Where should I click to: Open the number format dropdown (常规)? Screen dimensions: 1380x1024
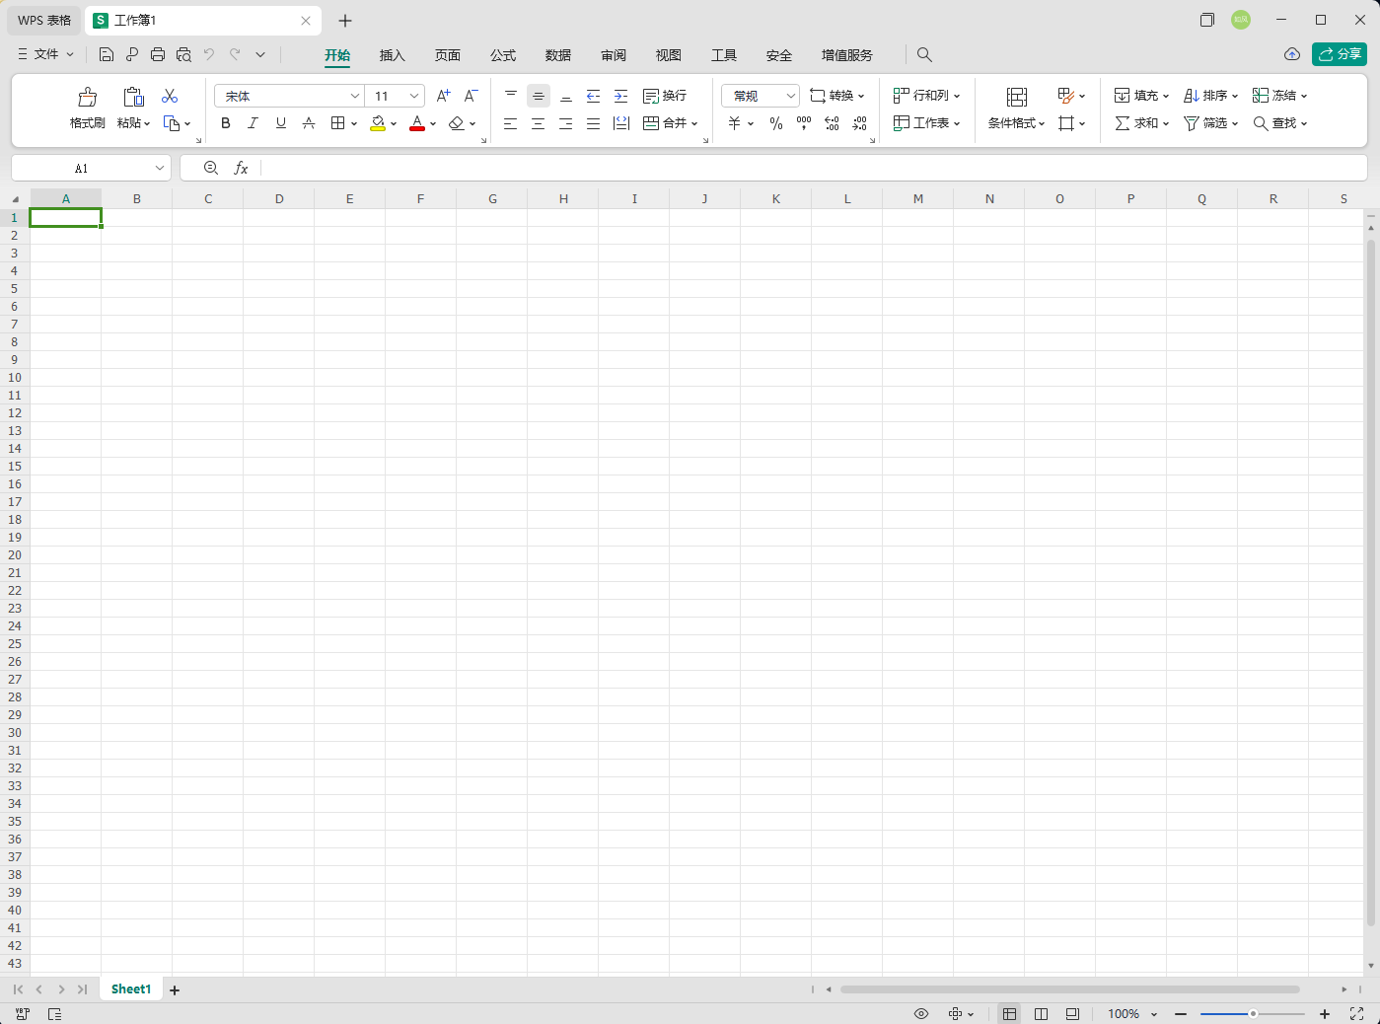[x=790, y=96]
